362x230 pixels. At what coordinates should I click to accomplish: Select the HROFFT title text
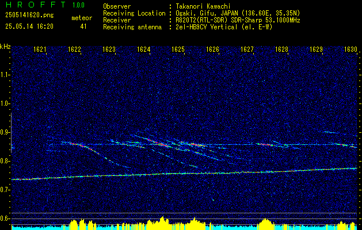(36, 5)
